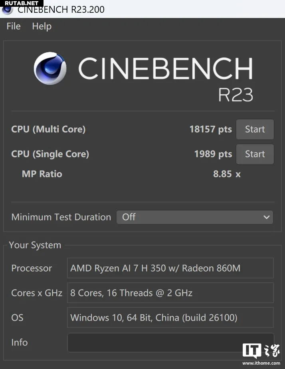Image resolution: width=285 pixels, height=369 pixels.
Task: Click the R23 version text in banner
Action: 236,95
